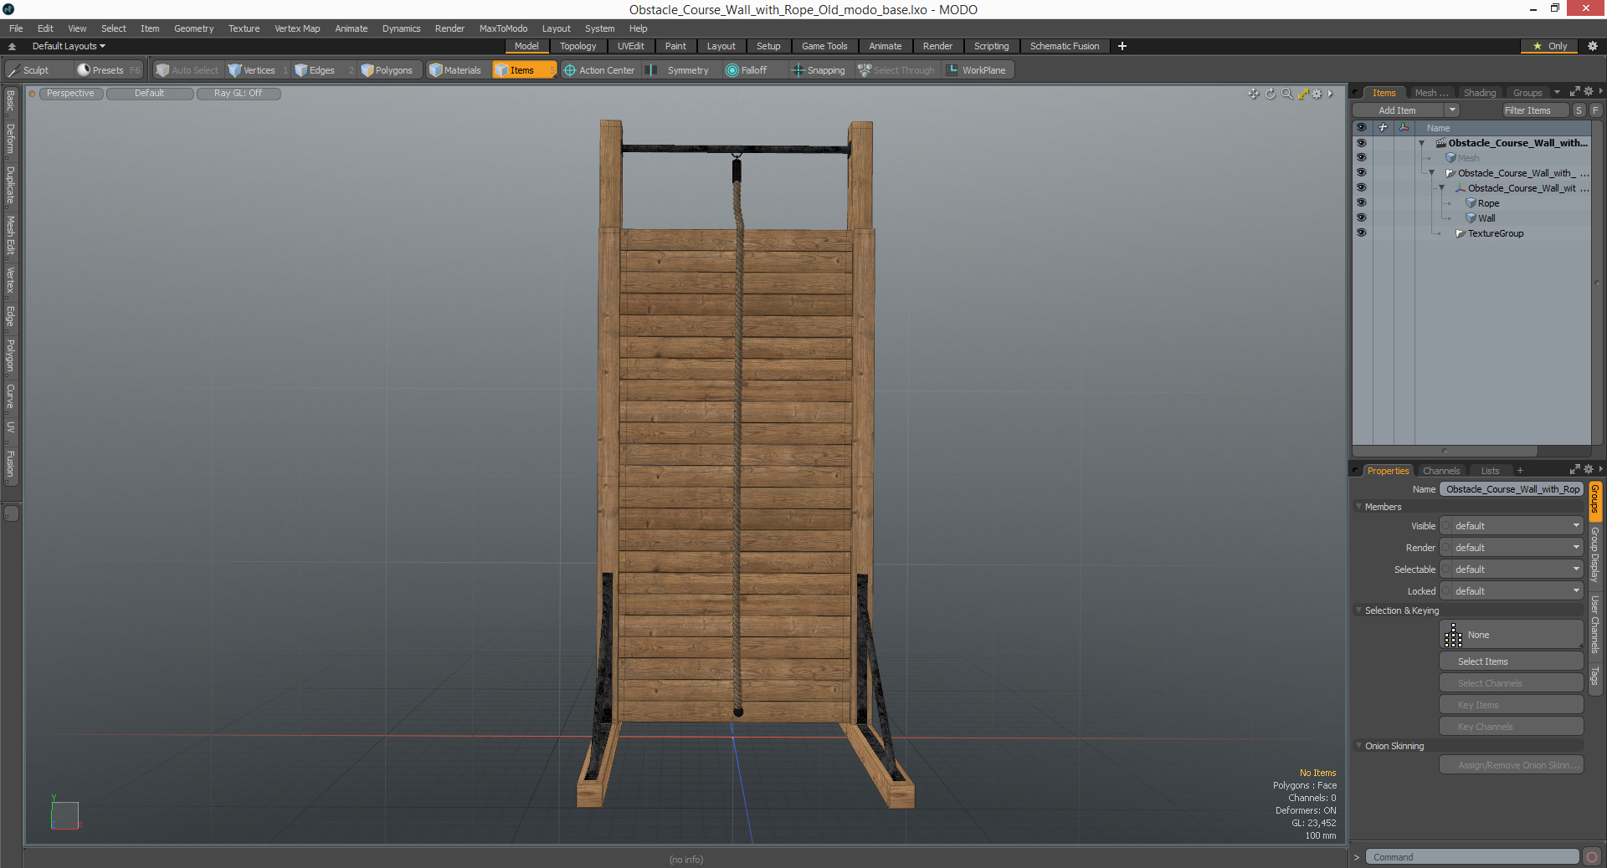Open the Vertex Map menu
The width and height of the screenshot is (1607, 868).
tap(297, 28)
